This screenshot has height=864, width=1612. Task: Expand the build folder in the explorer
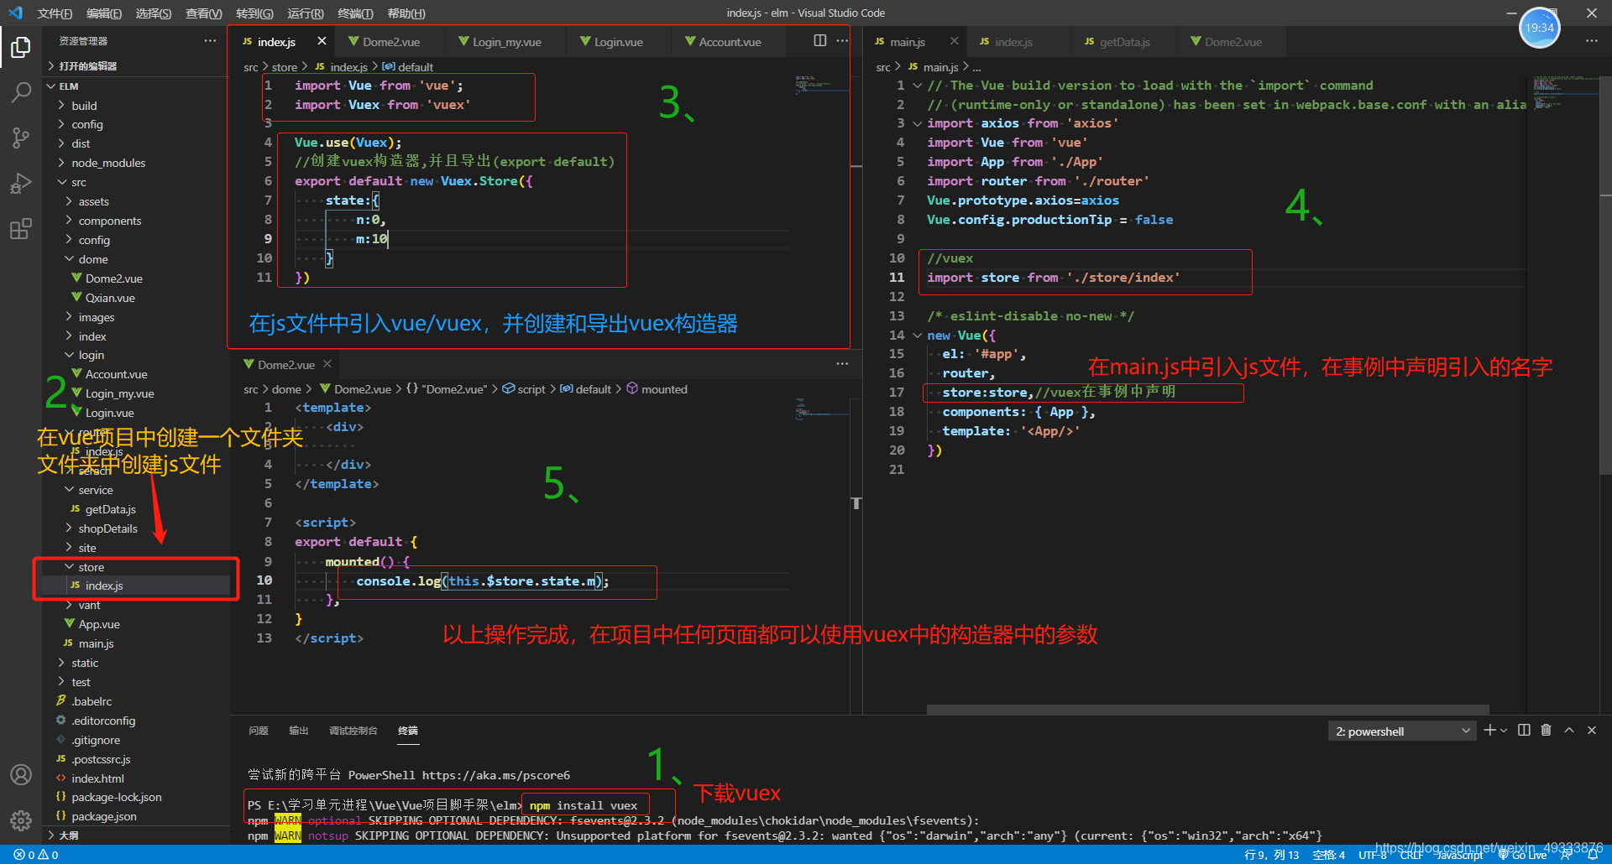84,106
